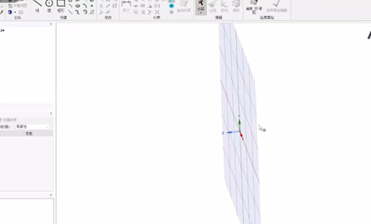The width and height of the screenshot is (371, 224).
Task: Select the Move tool in ribbon
Action: click(x=224, y=4)
